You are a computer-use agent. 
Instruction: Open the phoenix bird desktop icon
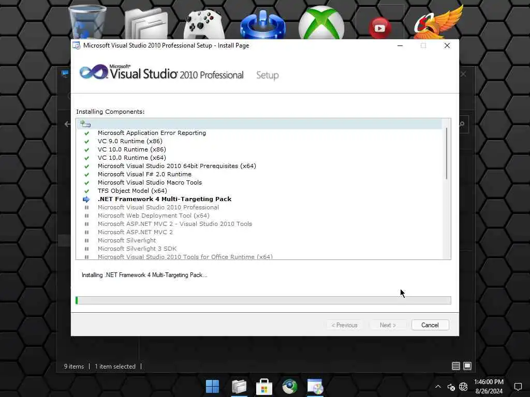pos(438,22)
